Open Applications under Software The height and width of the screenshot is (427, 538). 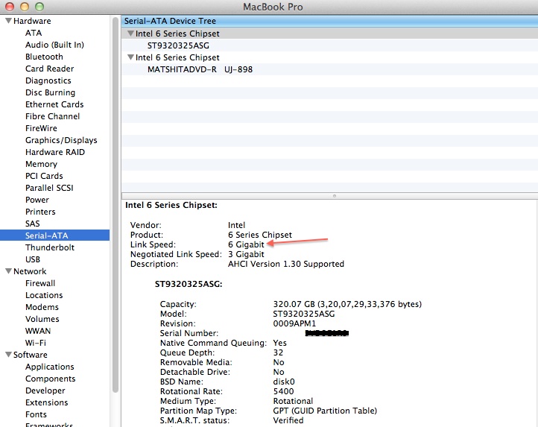click(50, 367)
